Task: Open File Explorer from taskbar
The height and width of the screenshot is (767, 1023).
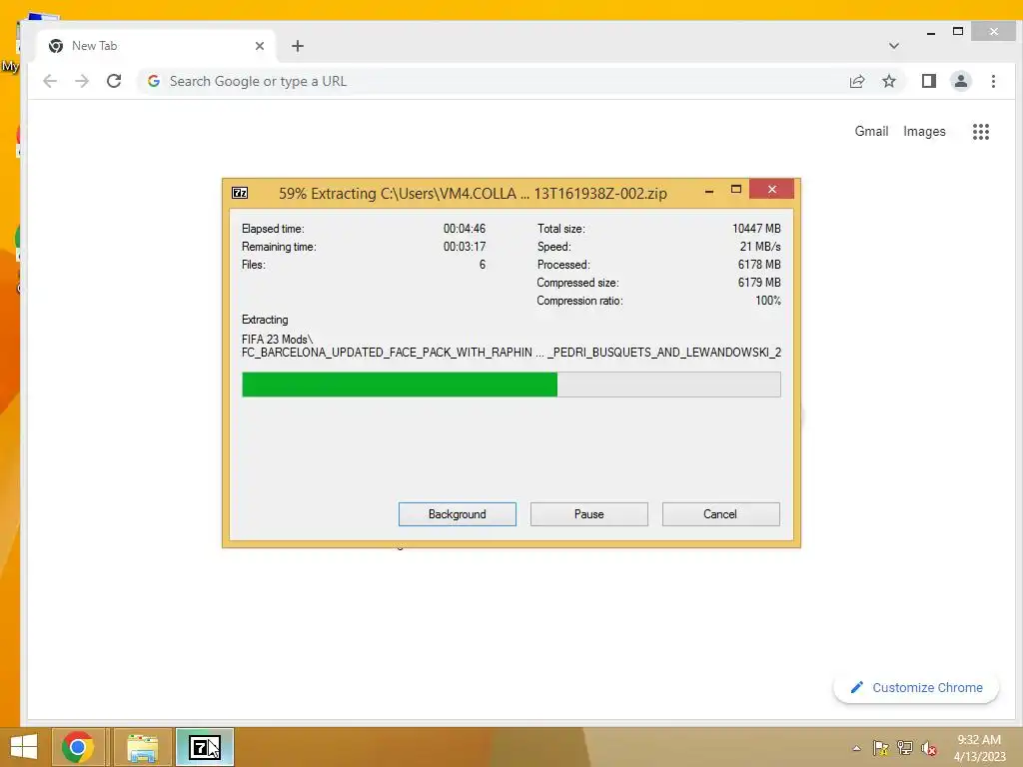Action: (x=142, y=747)
